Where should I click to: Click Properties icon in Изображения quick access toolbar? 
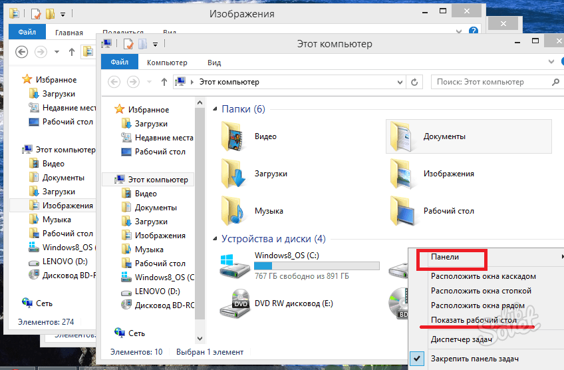click(35, 14)
